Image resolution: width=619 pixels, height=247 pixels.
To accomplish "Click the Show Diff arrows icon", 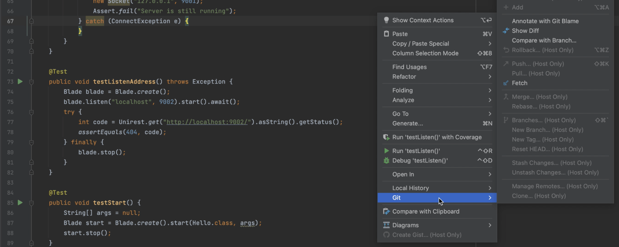I will pyautogui.click(x=506, y=30).
